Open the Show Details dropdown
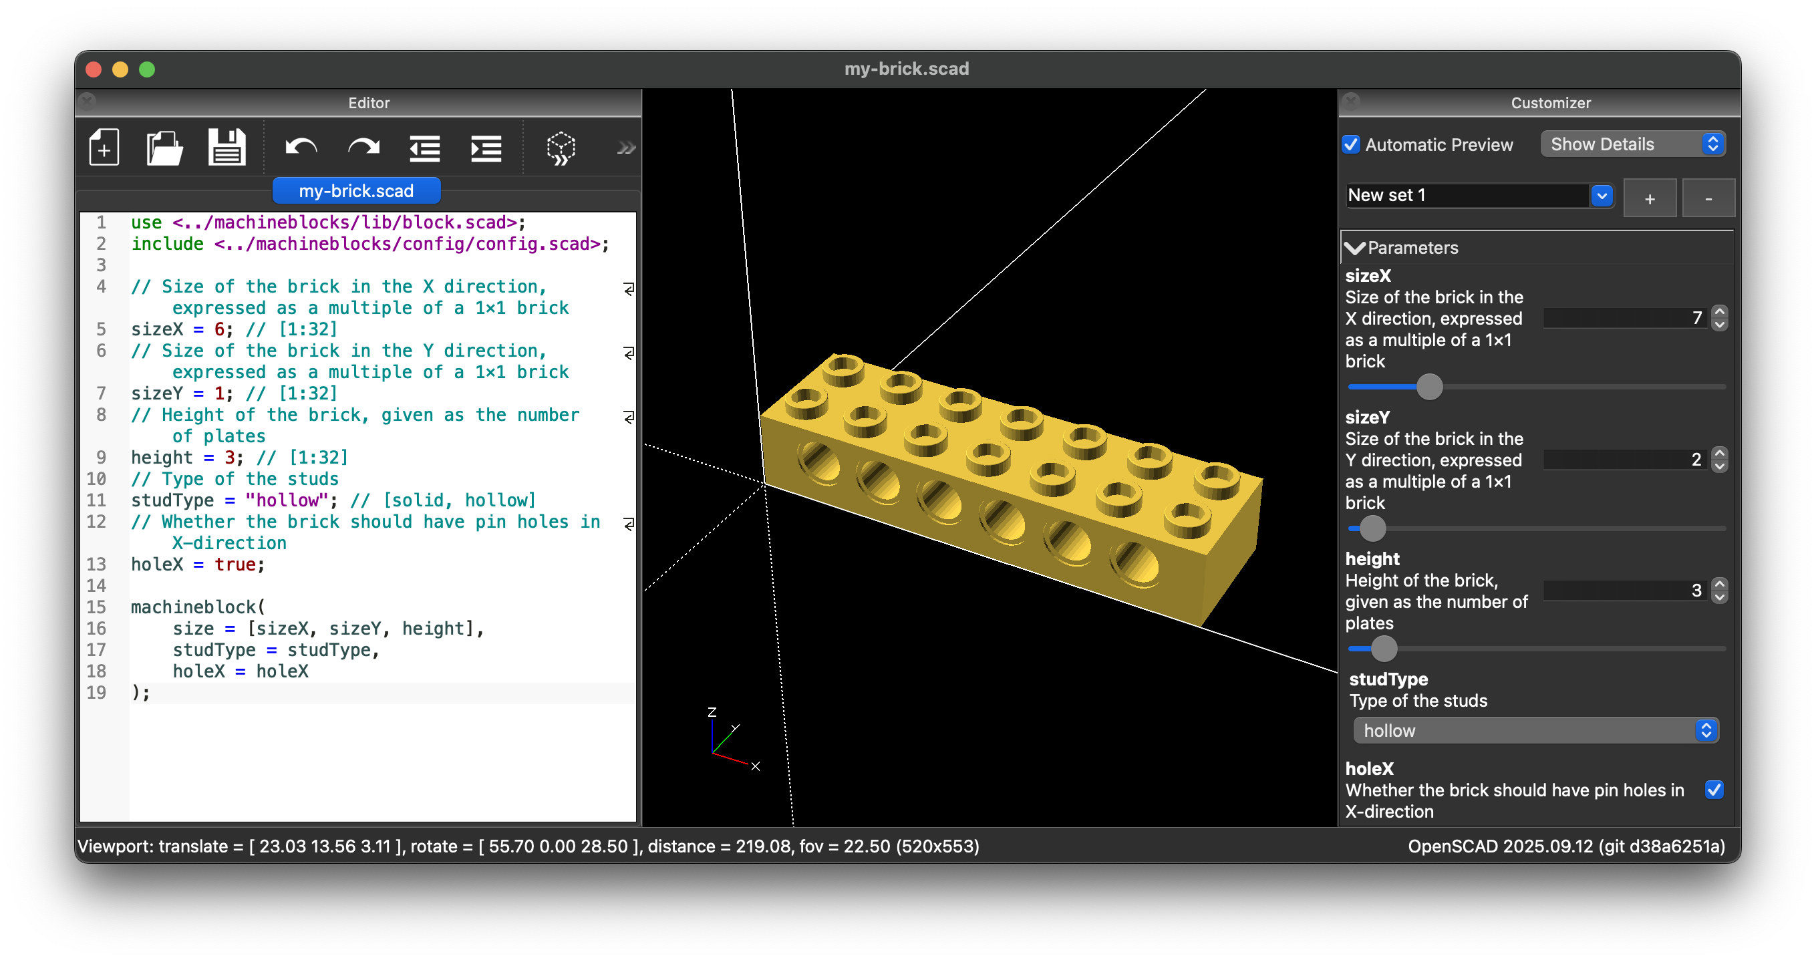The image size is (1816, 962). click(1632, 144)
